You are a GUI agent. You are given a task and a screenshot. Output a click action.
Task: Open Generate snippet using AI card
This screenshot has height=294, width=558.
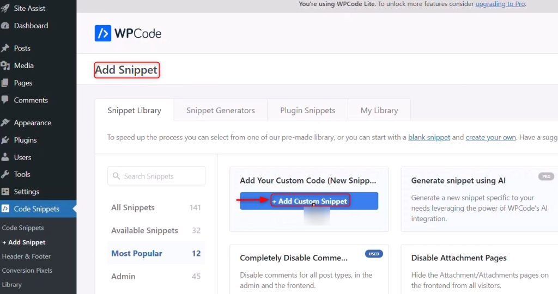480,199
